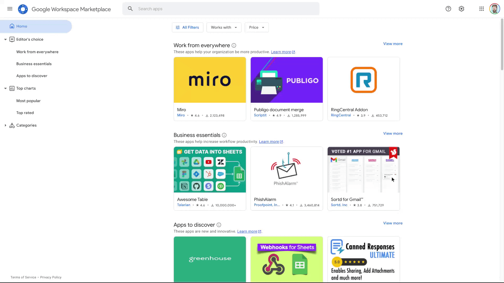Open the Sortd for Gmail thumbnail
The width and height of the screenshot is (504, 283).
364,170
